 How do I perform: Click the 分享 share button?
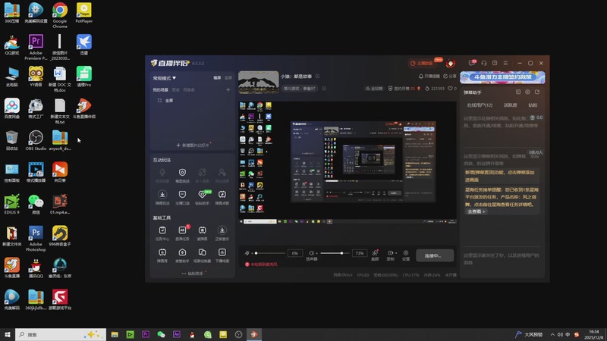point(450,77)
